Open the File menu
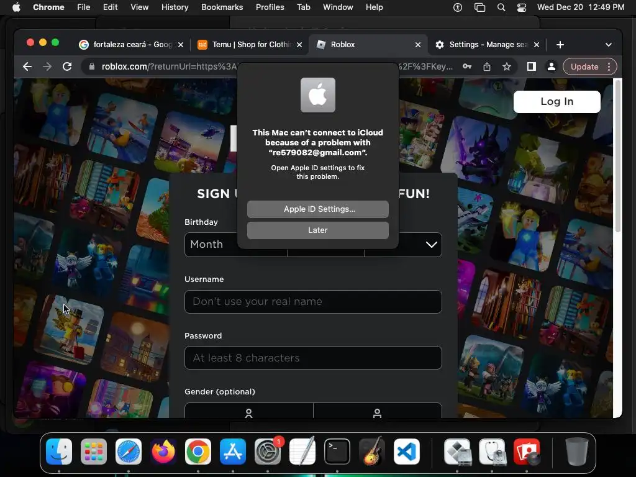Screen dimensions: 636x477 pyautogui.click(x=84, y=7)
